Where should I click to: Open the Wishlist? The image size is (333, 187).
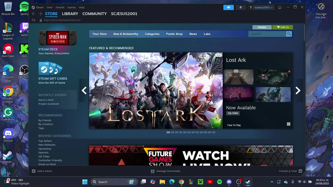point(262,27)
